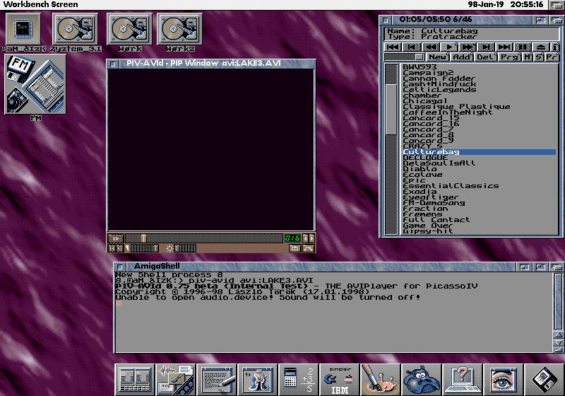This screenshot has width=565, height=396.
Task: Open the RAM disk chip icon
Action: pos(23,29)
